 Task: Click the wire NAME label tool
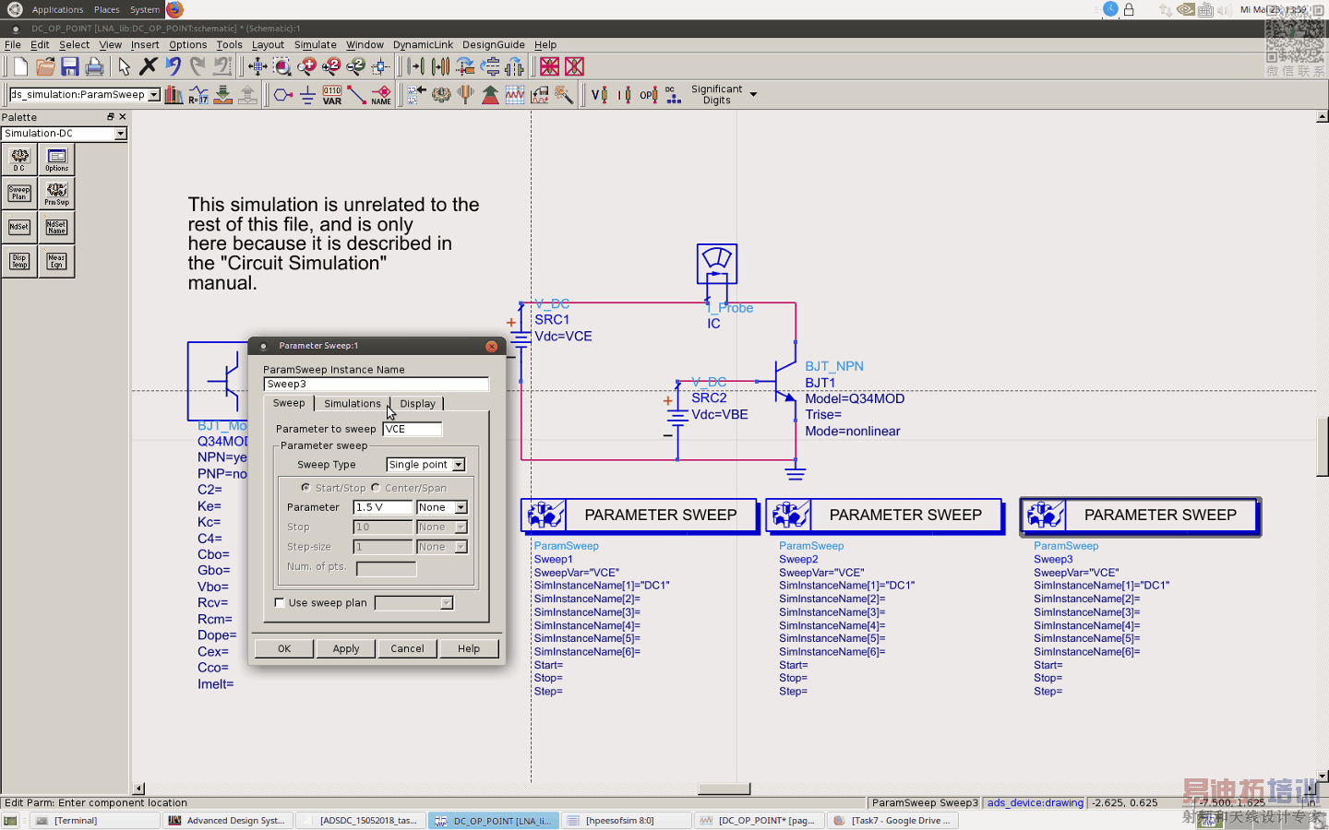point(381,95)
